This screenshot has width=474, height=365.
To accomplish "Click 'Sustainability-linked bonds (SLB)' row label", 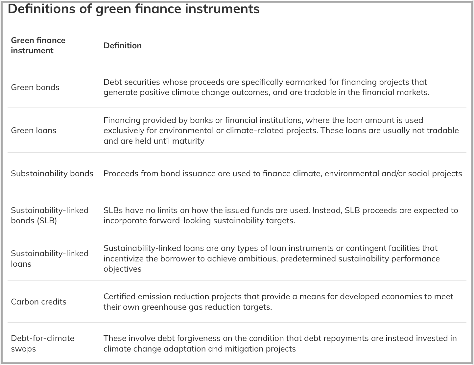I will click(x=50, y=215).
